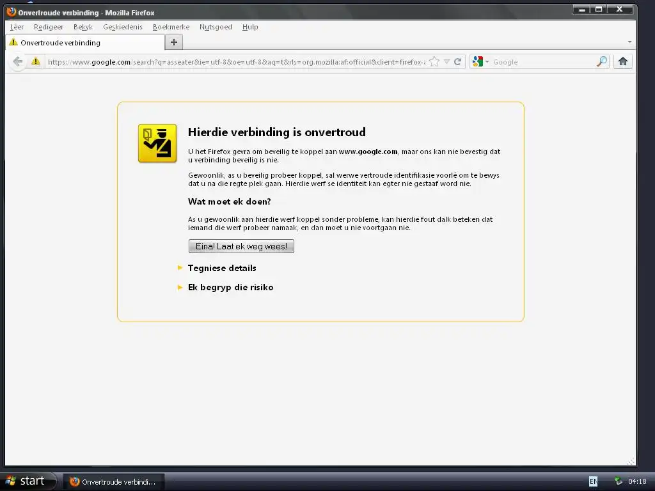Open the Redigeer menu
Screen dimensions: 655x491
click(x=49, y=27)
